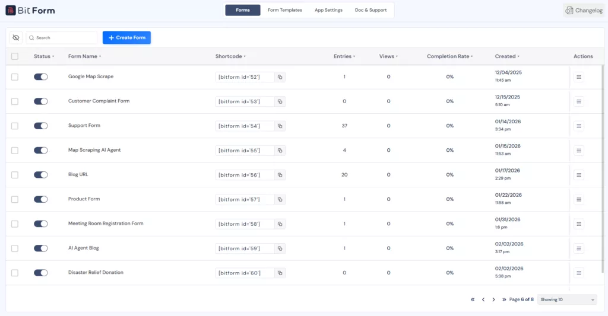This screenshot has height=316, width=608.
Task: Switch to the Forms tab
Action: [x=243, y=10]
